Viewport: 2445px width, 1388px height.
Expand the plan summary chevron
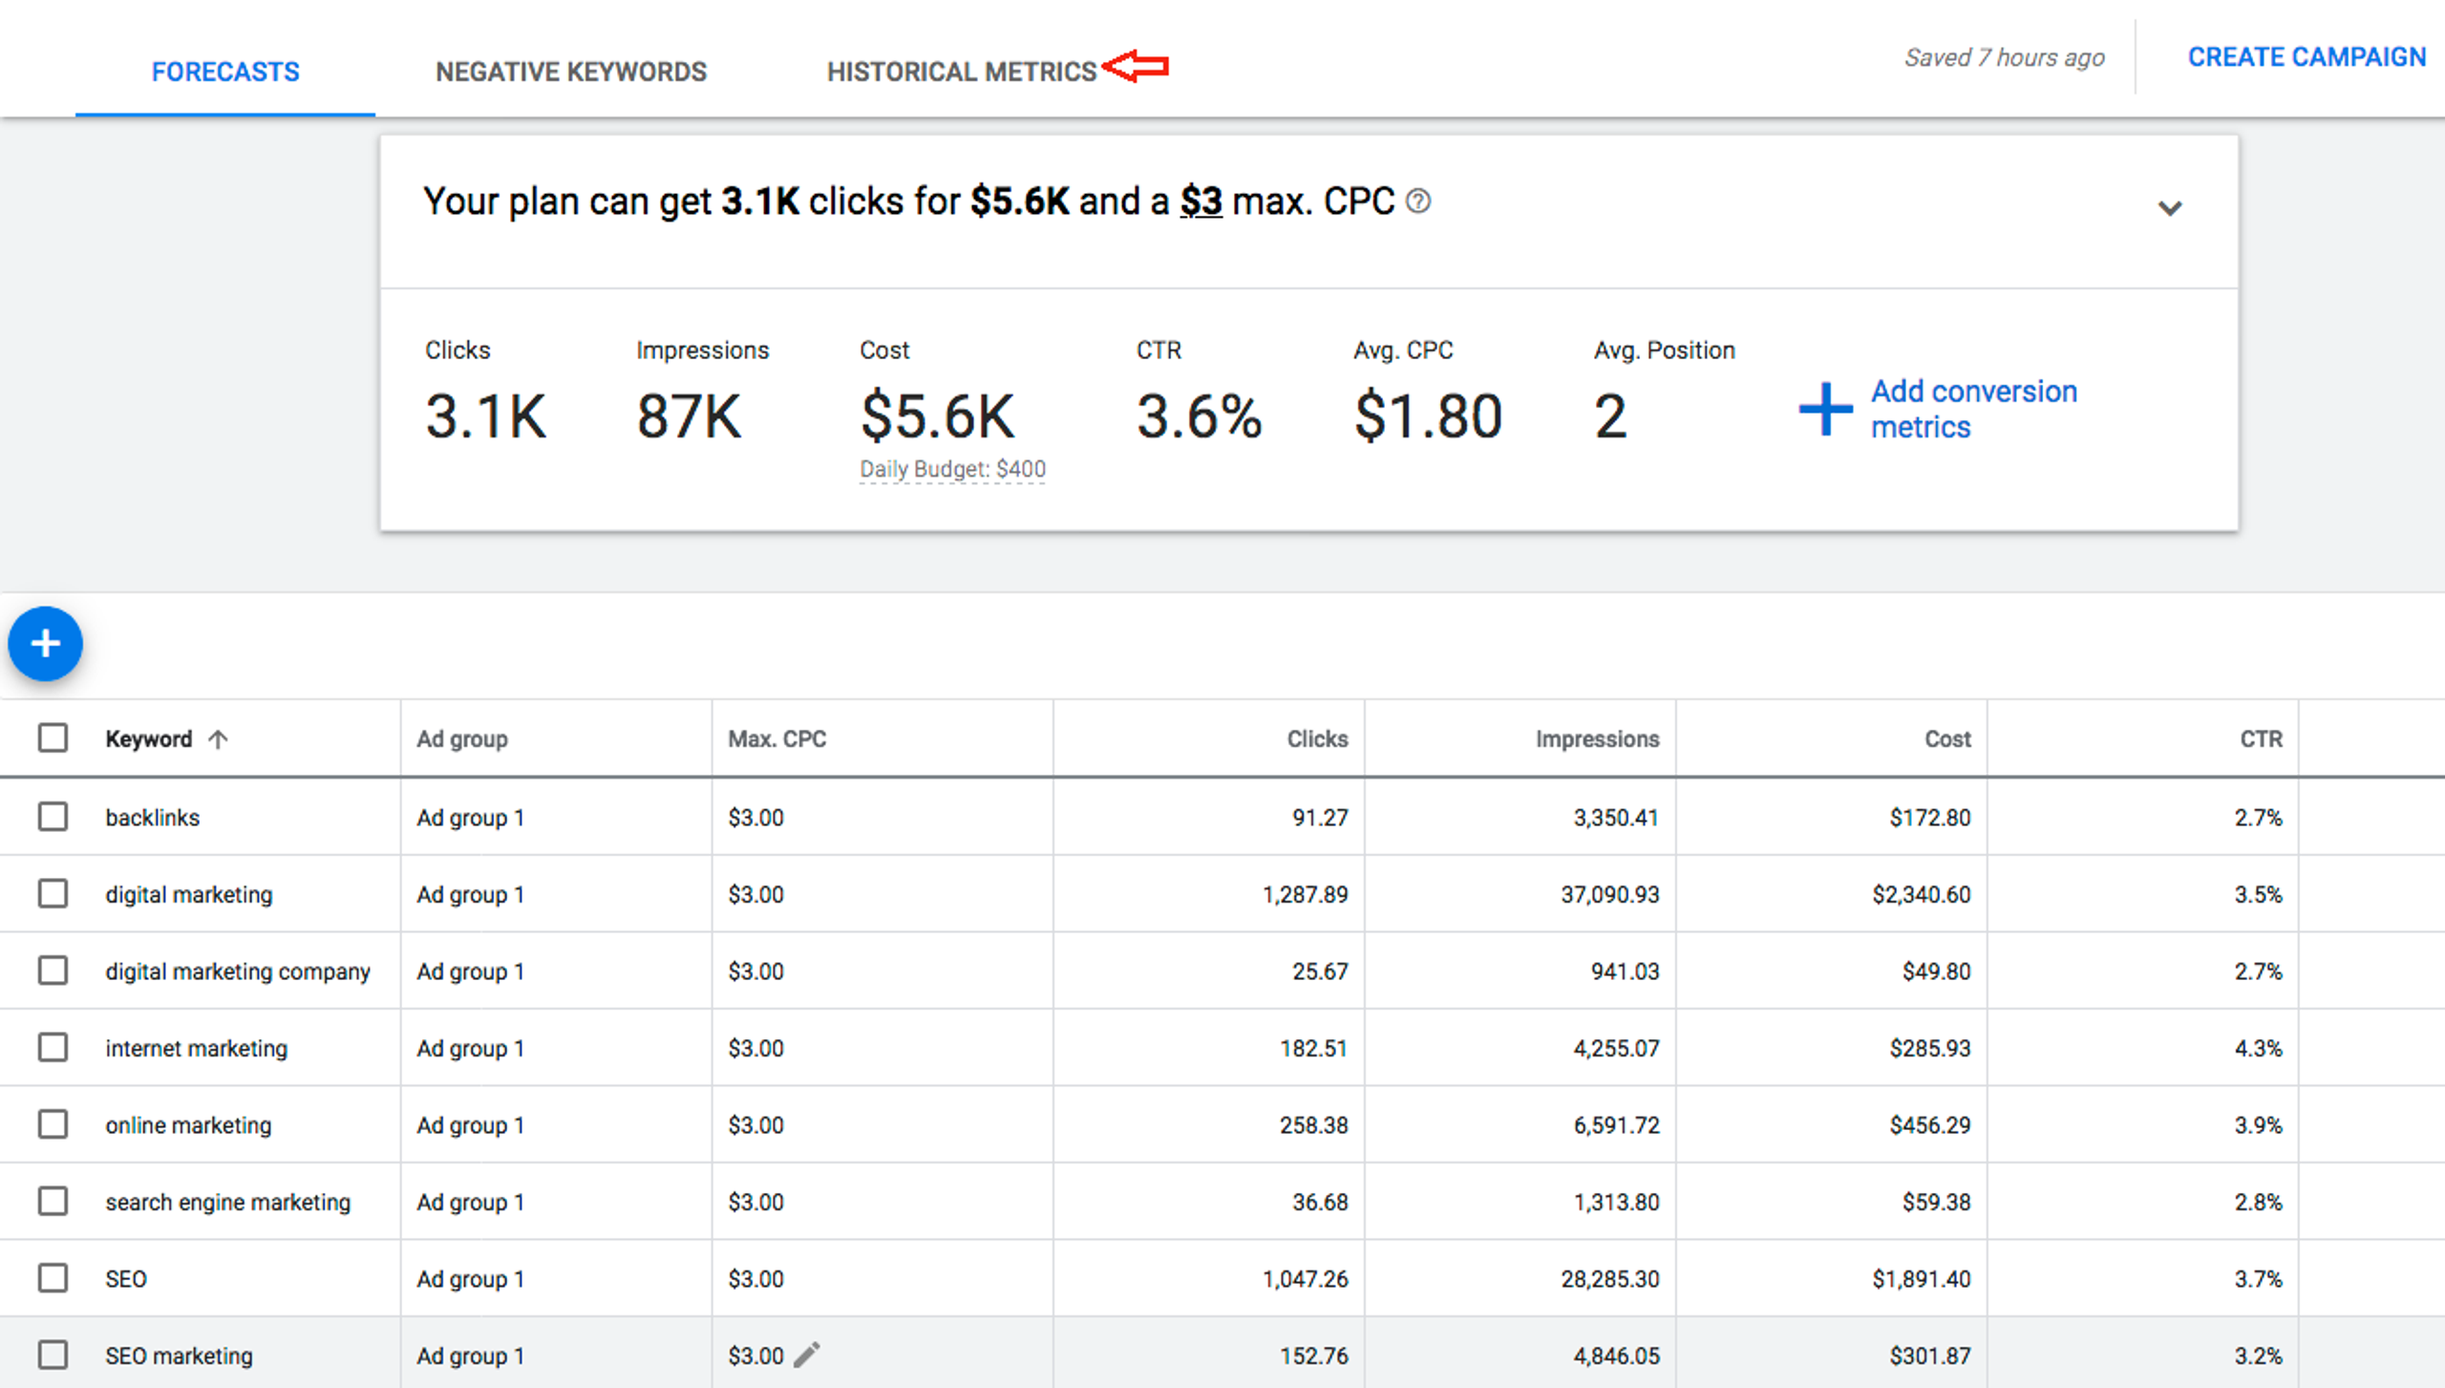point(2169,208)
